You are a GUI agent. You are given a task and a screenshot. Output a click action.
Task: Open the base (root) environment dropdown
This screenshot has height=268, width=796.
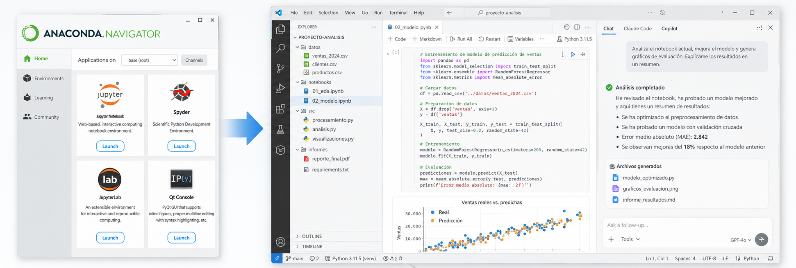point(149,60)
